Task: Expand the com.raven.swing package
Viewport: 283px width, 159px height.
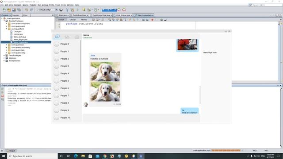Action: tap(7, 53)
